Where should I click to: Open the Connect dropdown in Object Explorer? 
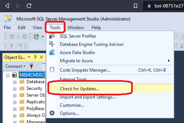[15, 66]
